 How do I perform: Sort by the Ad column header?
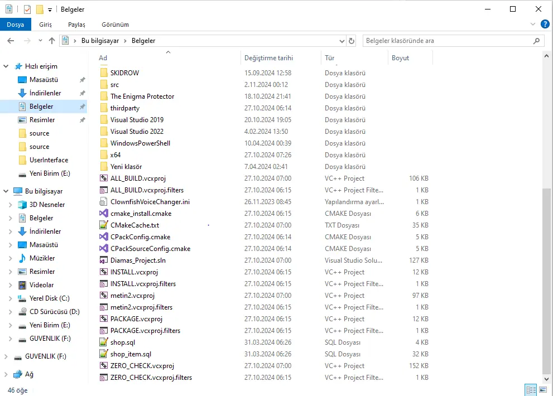coord(168,58)
